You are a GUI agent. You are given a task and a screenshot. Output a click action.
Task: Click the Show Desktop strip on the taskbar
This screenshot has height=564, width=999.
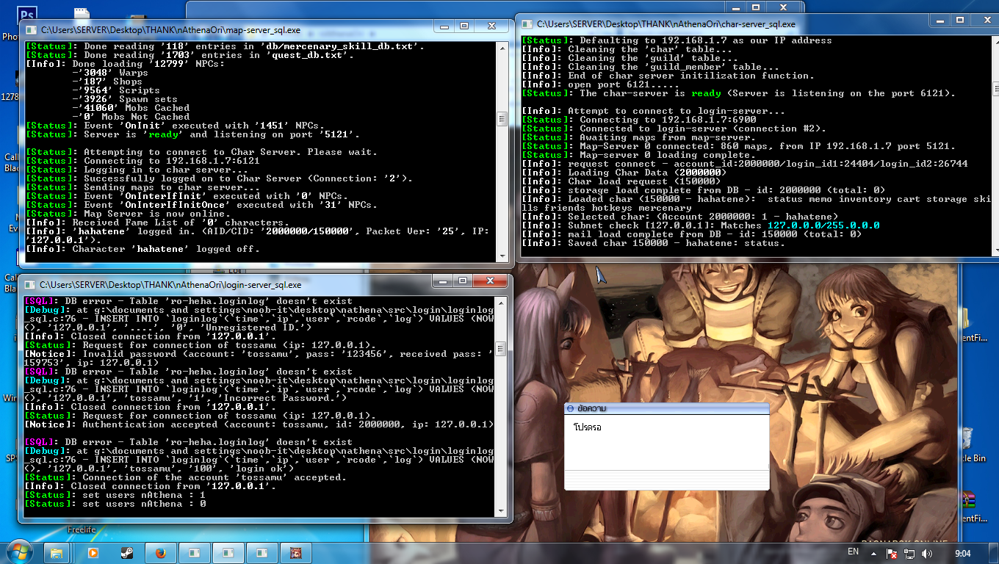pyautogui.click(x=994, y=552)
